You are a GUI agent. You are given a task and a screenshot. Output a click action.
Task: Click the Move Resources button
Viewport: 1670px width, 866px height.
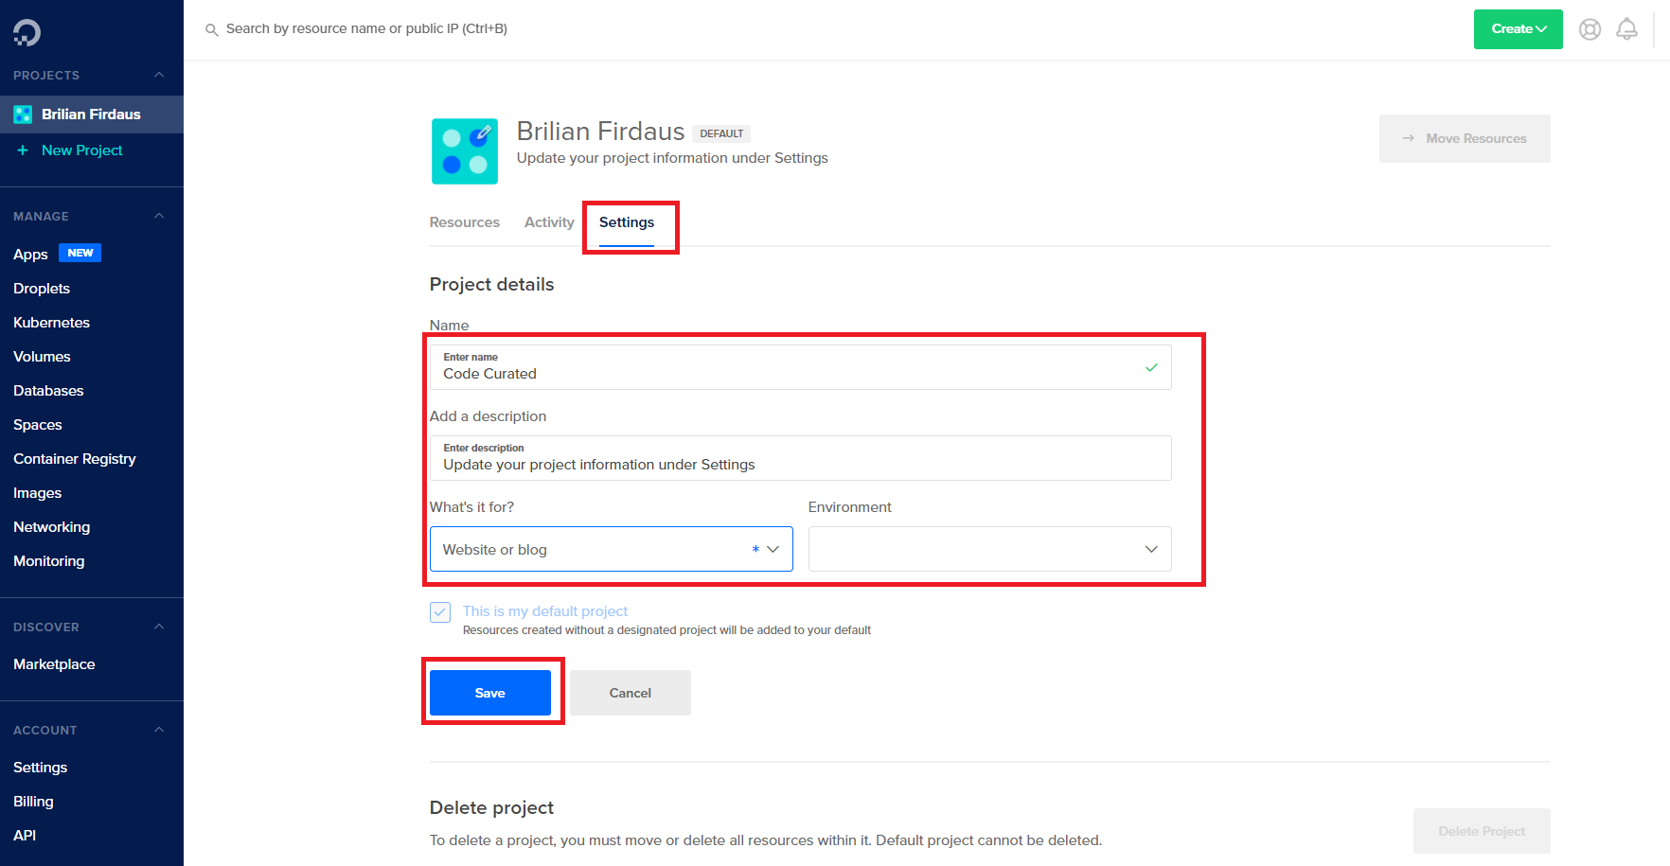click(1465, 138)
